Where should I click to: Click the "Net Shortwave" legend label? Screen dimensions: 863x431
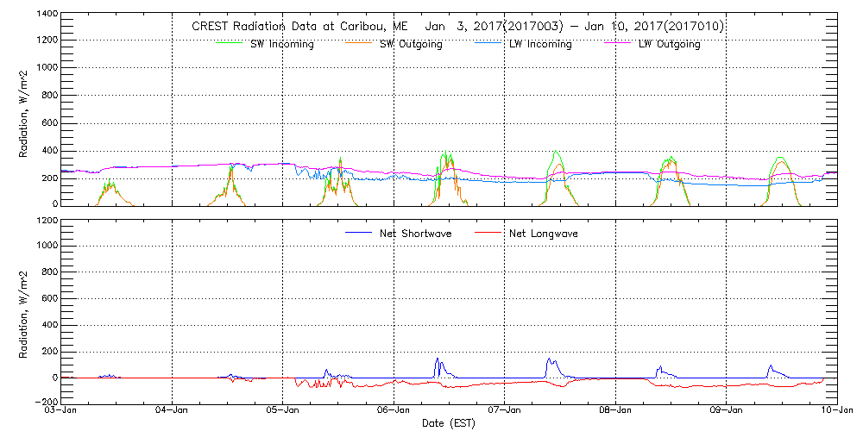point(415,233)
